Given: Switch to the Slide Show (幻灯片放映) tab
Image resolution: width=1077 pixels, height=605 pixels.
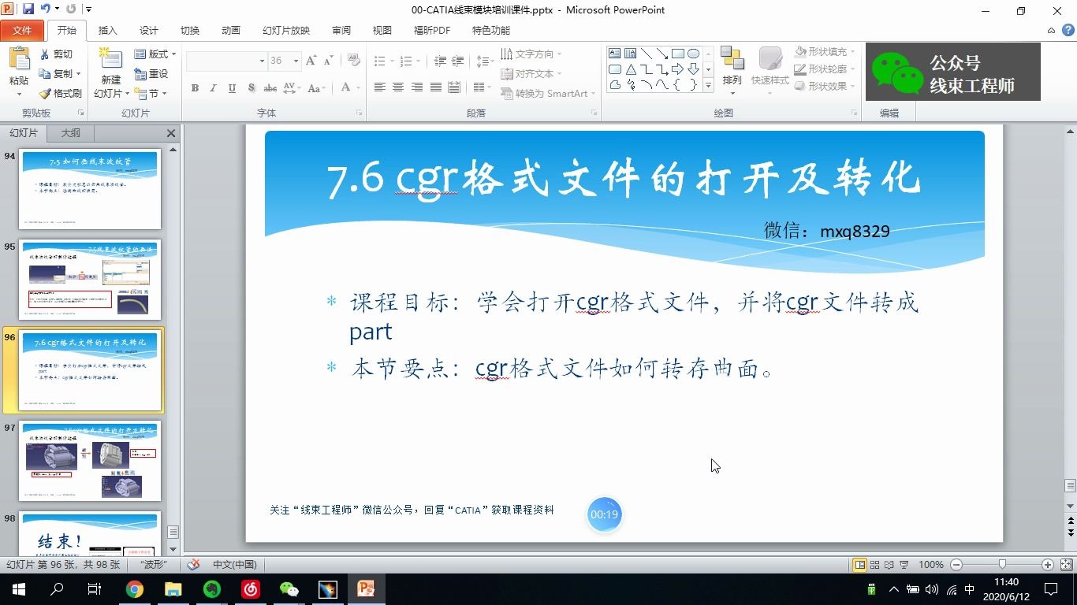Looking at the screenshot, I should [x=286, y=30].
